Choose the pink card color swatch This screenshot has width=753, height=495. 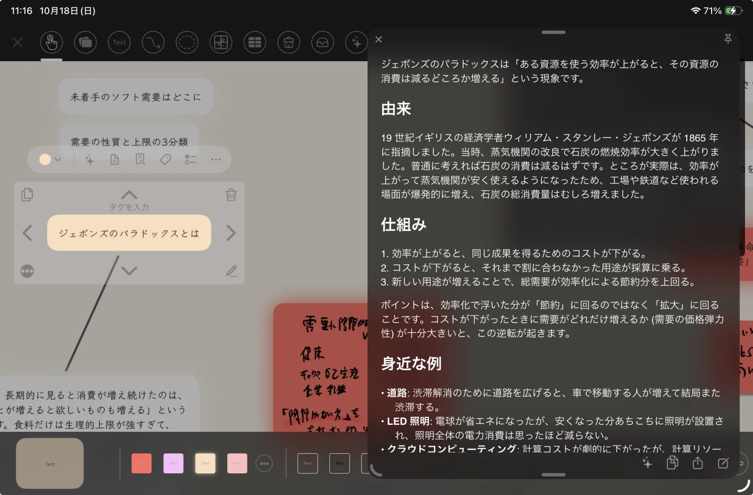tap(237, 463)
